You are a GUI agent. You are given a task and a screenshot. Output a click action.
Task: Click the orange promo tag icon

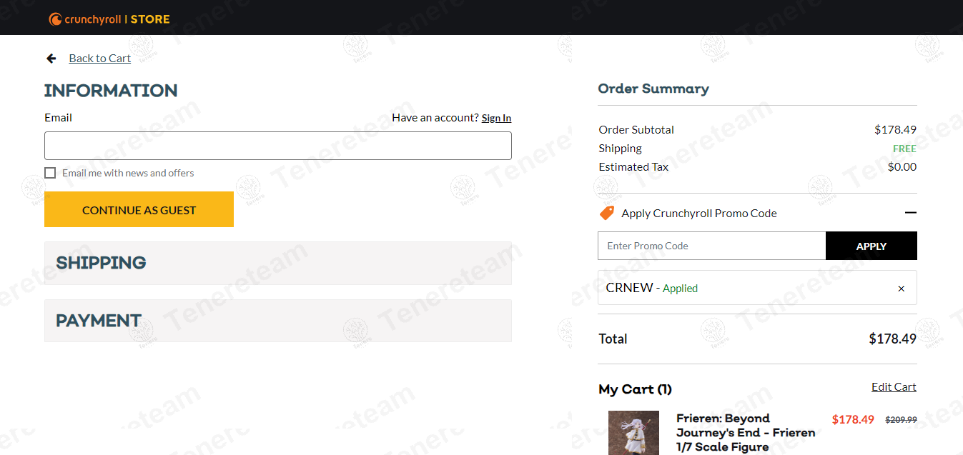(x=607, y=213)
